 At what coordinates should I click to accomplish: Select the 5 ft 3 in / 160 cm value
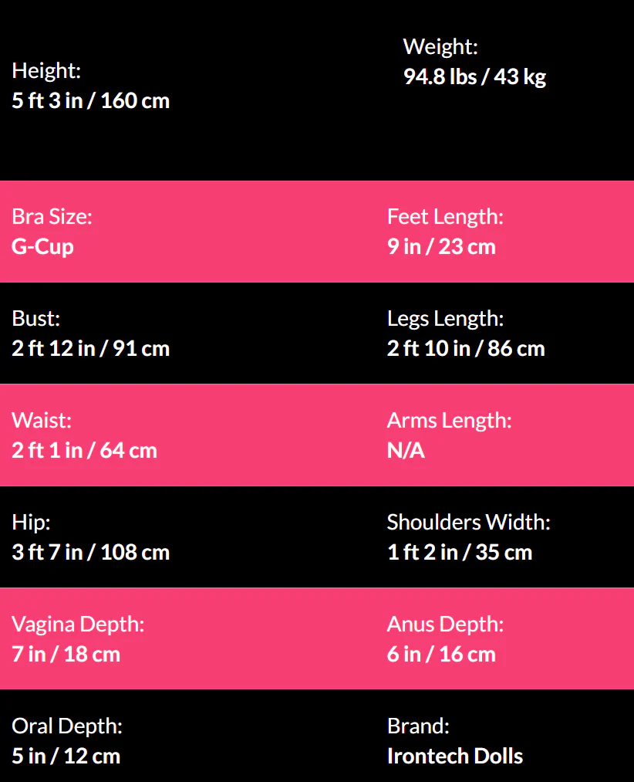(x=90, y=101)
